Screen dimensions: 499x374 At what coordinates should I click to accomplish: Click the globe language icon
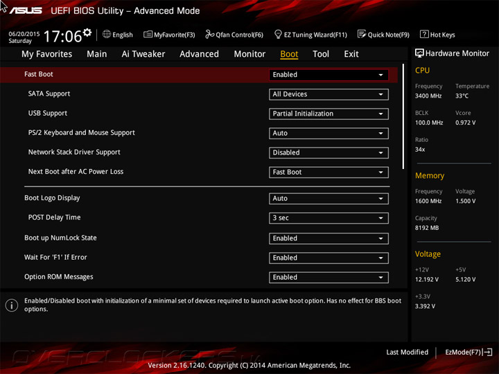(x=107, y=34)
